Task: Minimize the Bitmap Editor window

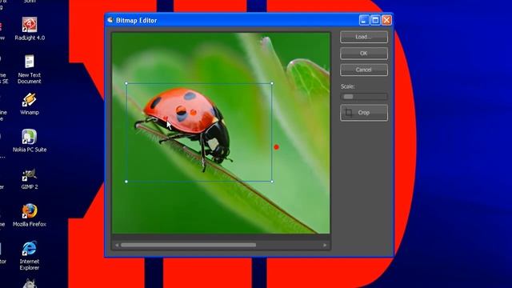Action: coord(364,20)
